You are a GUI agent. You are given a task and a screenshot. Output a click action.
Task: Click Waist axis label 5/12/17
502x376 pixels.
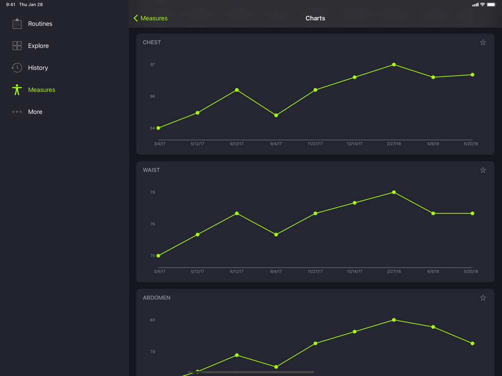coord(197,271)
